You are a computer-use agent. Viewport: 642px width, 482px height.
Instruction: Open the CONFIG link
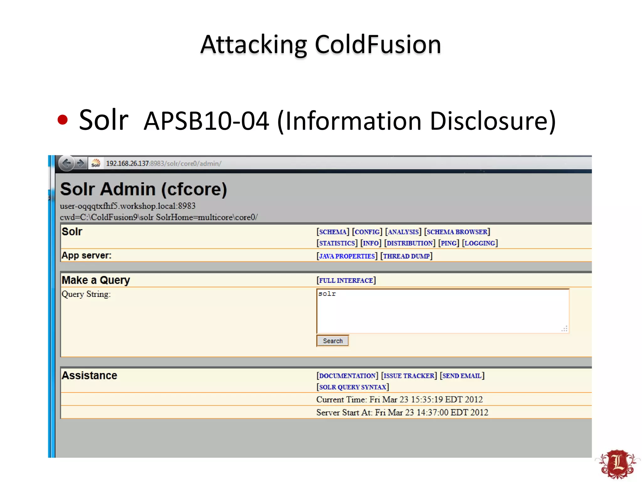click(367, 232)
